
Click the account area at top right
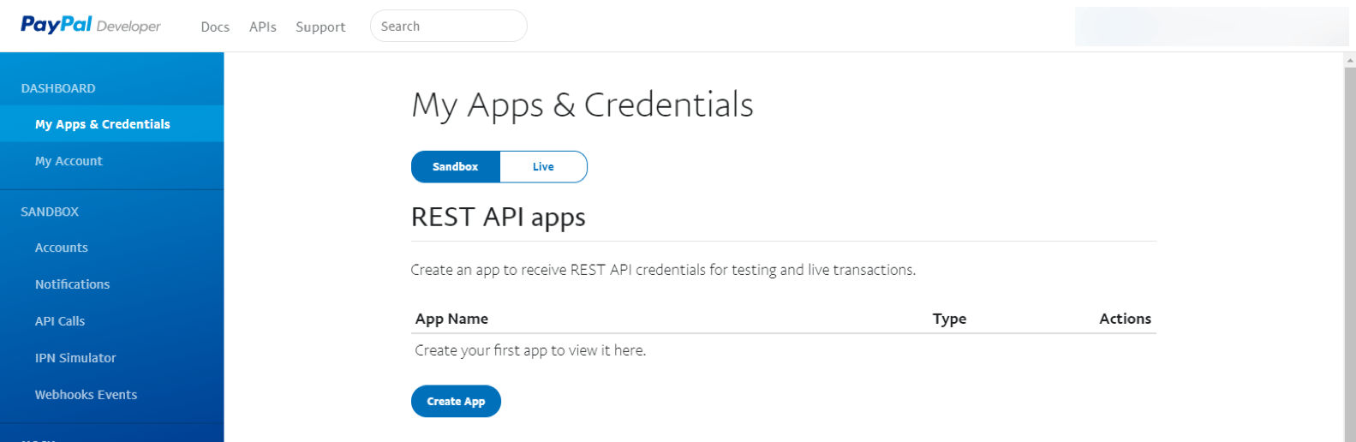[1211, 27]
